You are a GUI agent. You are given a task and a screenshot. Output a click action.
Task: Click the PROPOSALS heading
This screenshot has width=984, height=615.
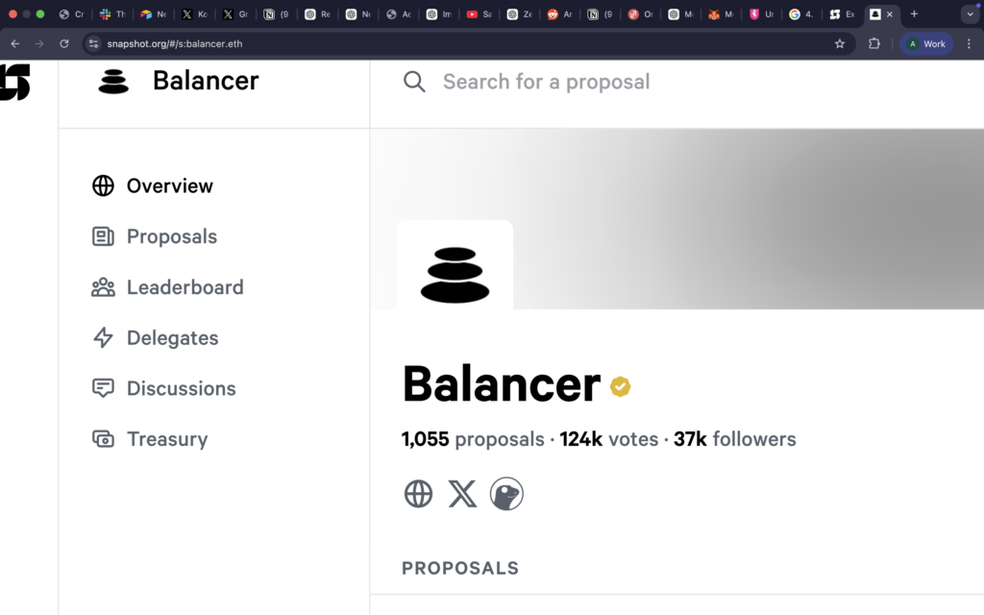(x=460, y=568)
